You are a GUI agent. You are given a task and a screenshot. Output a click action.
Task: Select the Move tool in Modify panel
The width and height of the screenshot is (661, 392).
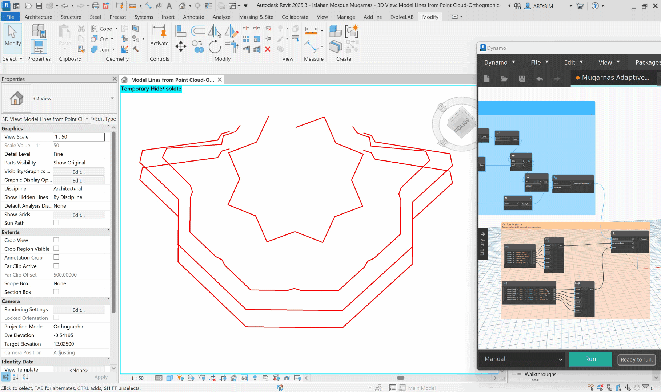pos(181,47)
